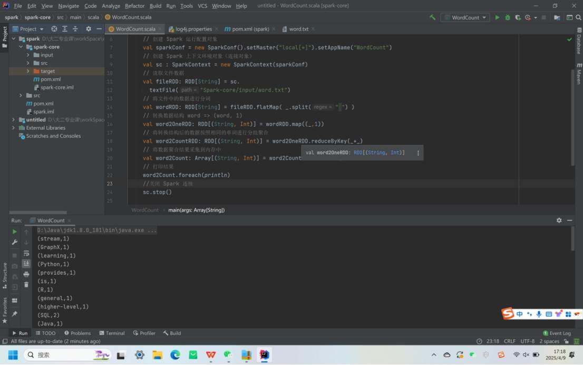Open the Event Log

click(x=557, y=333)
